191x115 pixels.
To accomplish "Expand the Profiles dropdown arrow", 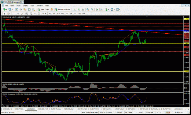I will 12,9.
